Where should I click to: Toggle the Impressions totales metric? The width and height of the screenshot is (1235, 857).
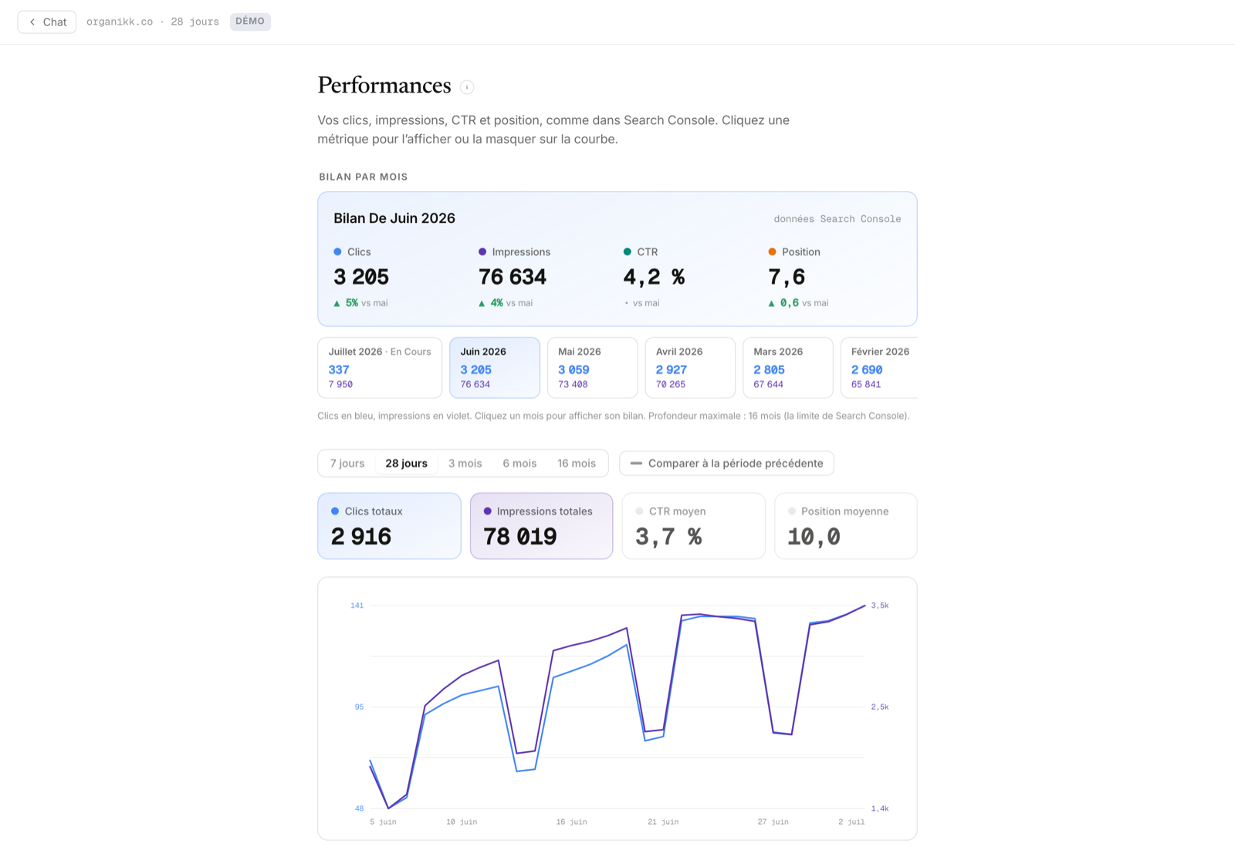tap(541, 526)
